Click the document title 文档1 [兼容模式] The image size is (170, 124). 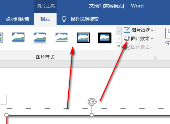click(x=107, y=6)
